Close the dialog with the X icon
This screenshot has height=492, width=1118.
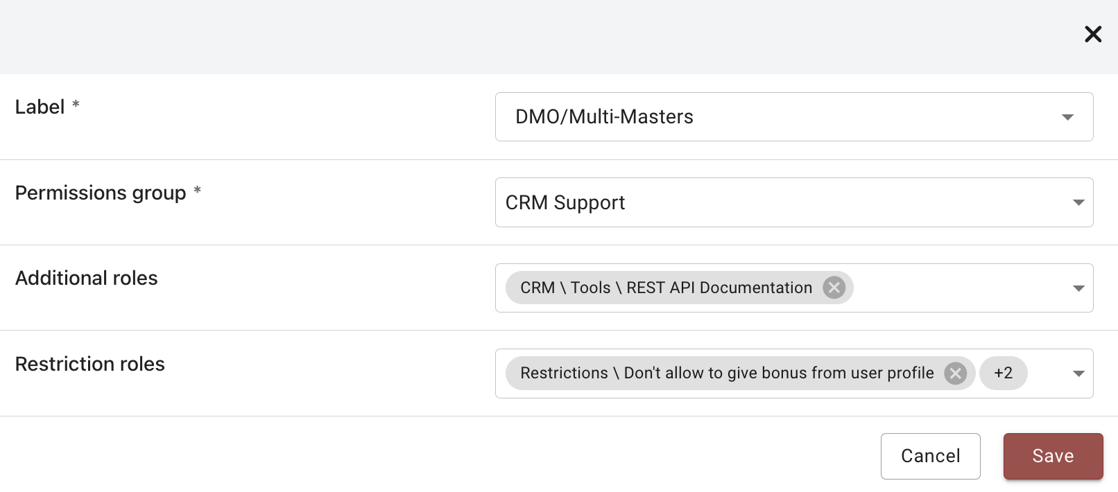click(1093, 34)
